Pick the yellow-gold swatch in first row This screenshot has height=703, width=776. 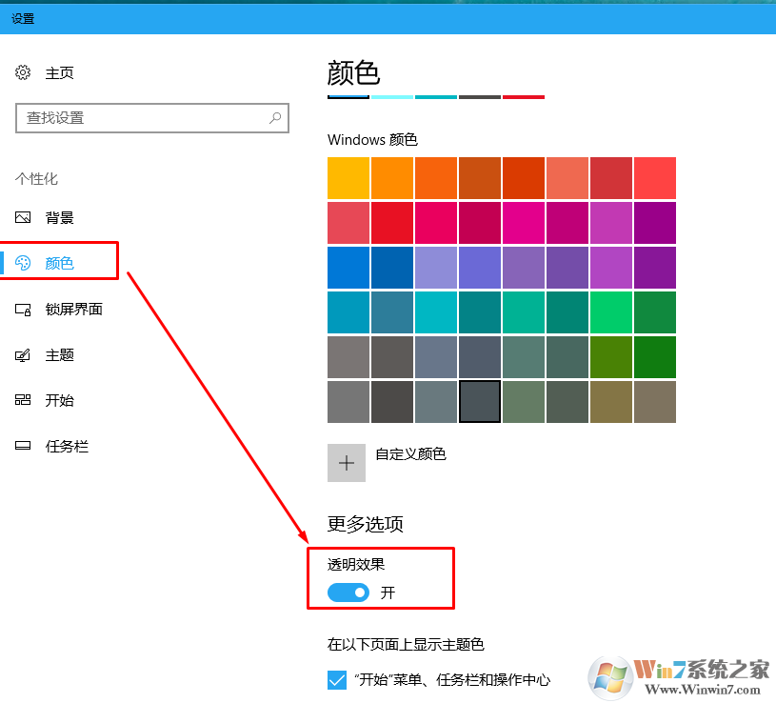point(348,178)
